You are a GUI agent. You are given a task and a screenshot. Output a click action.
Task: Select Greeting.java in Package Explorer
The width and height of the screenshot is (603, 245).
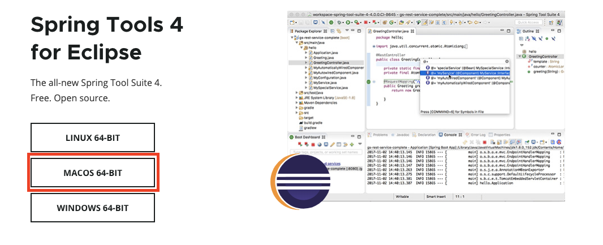(321, 58)
